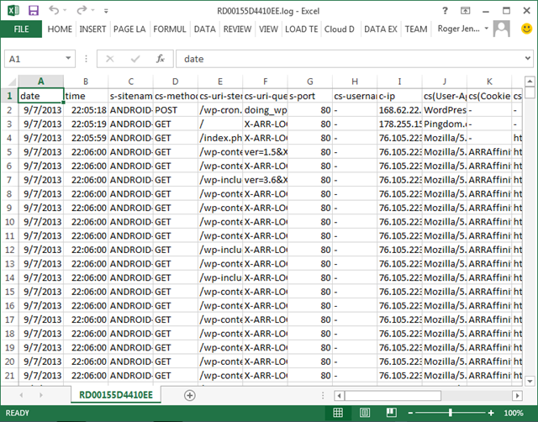Open Customize Quick Access Toolbar dropdown

106,11
